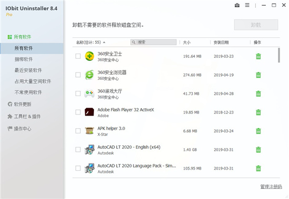
Task: Select AutoCAD LT 2020 - English (x64) name
Action: click(129, 147)
